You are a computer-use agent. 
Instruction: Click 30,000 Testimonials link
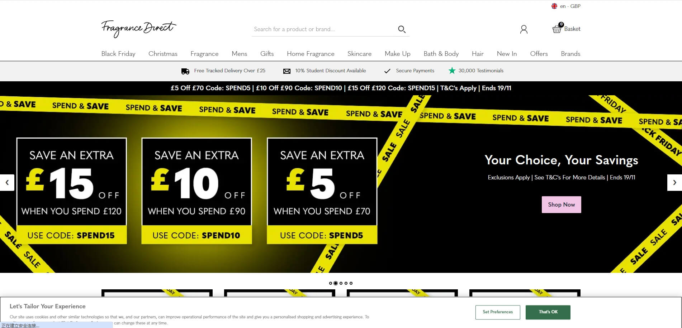[x=481, y=71]
